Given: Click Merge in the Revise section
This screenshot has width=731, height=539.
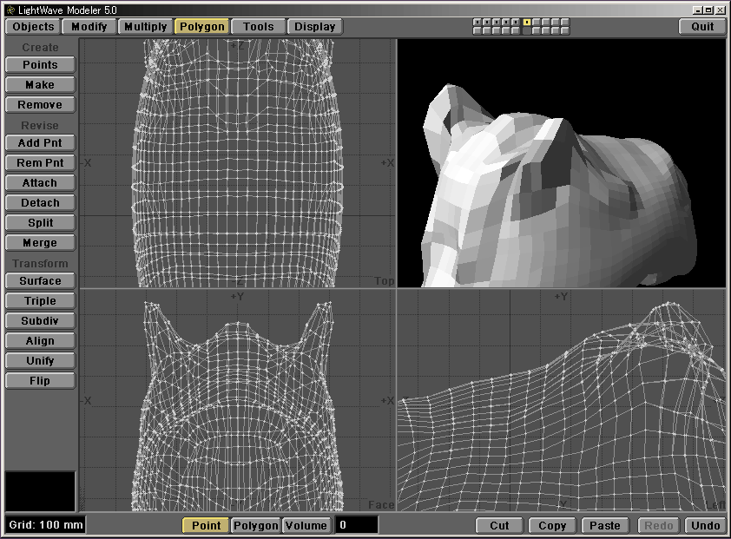Looking at the screenshot, I should [x=40, y=243].
